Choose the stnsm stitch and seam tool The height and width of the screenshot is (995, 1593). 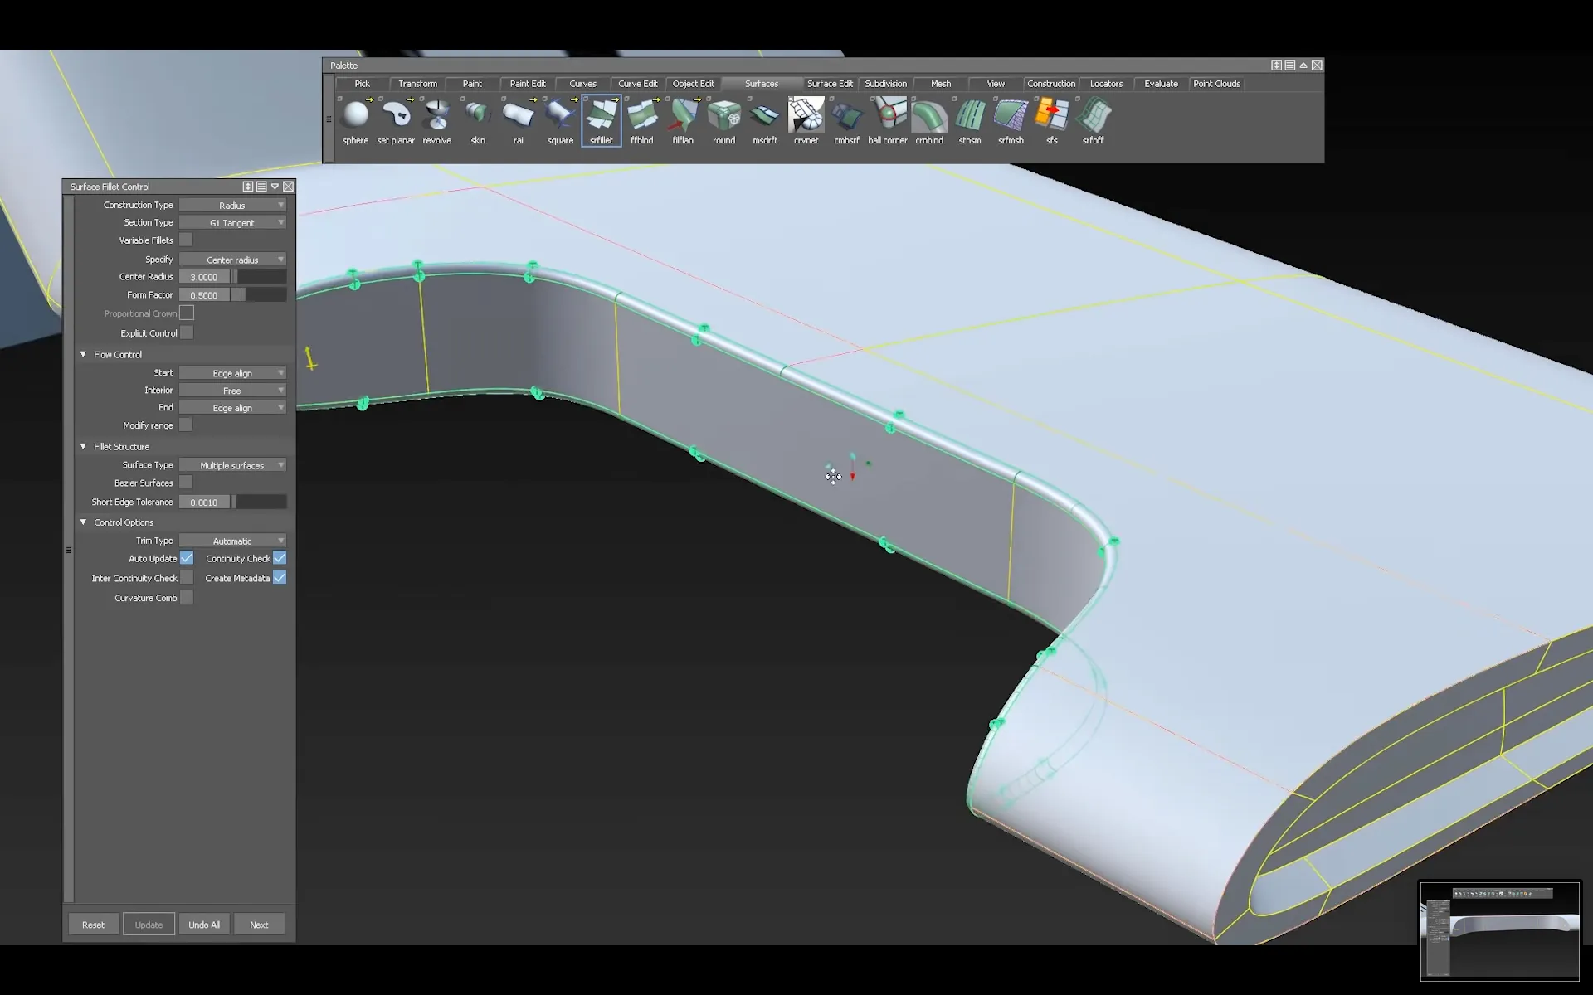pos(970,121)
